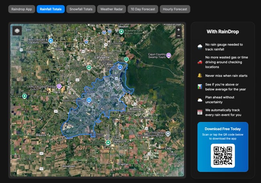Click the Woodlawn map label
261x183 pixels.
69,166
